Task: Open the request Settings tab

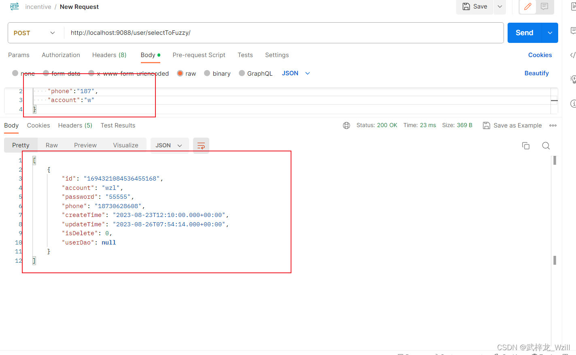Action: tap(277, 55)
